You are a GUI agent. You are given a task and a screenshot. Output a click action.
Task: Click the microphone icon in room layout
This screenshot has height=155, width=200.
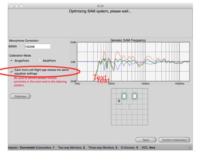pos(129,107)
